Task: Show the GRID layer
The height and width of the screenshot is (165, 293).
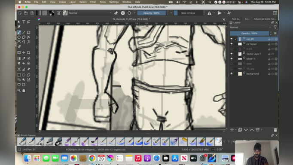Action: [232, 64]
